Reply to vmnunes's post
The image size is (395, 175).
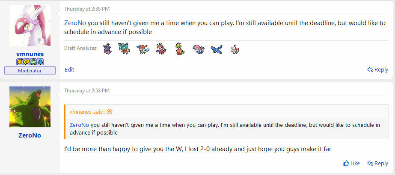377,70
